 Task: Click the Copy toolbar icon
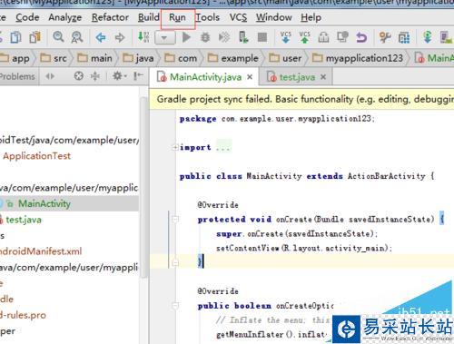[x=15, y=37]
